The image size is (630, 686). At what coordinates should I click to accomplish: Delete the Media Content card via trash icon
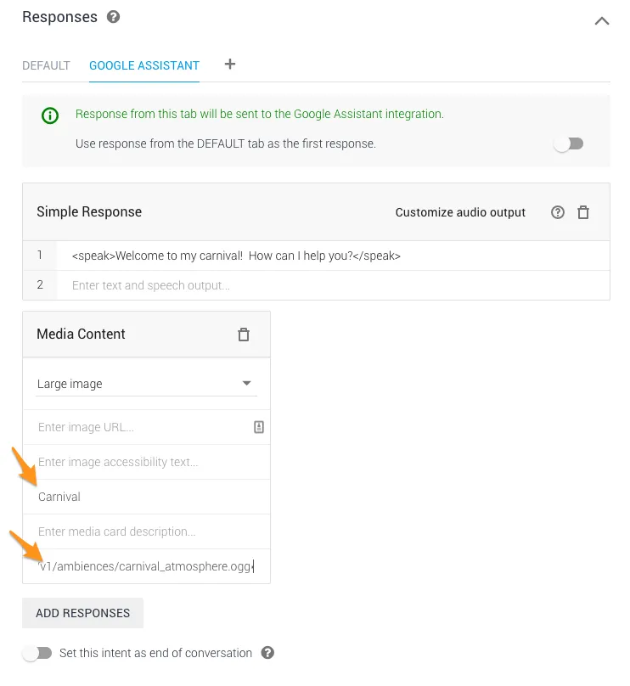click(244, 335)
